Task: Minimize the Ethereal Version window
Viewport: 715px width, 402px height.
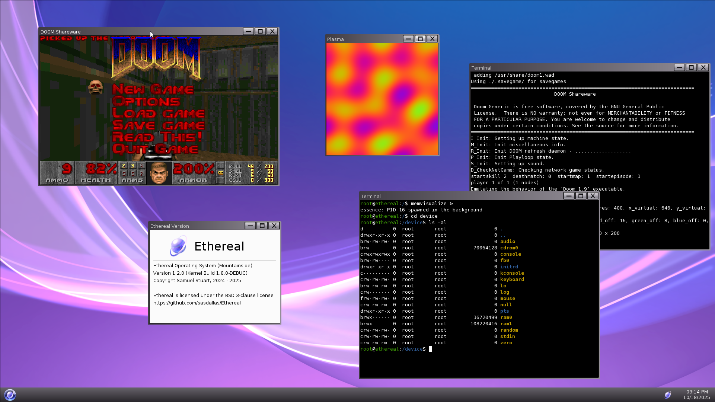Action: pos(250,226)
